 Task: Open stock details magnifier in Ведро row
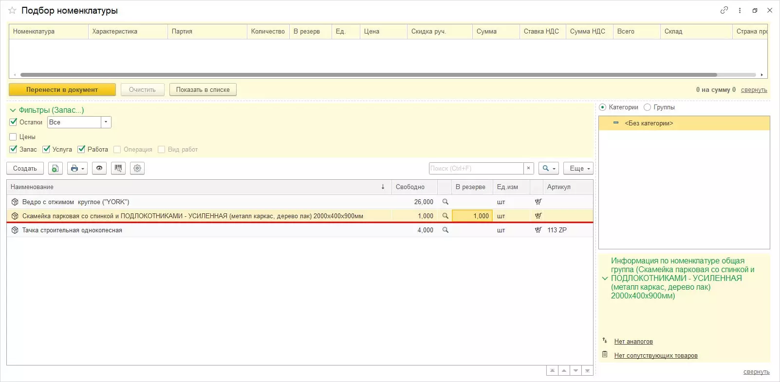445,202
